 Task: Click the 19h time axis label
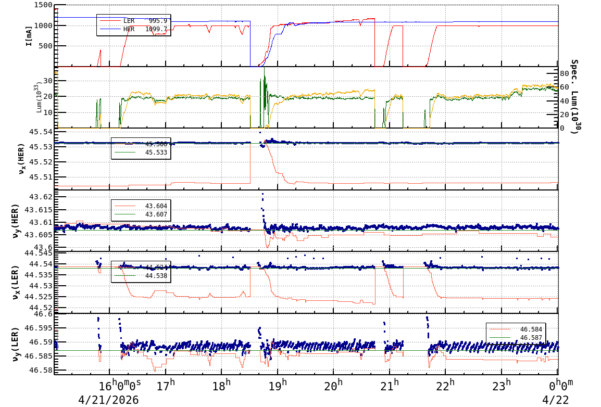(278, 385)
